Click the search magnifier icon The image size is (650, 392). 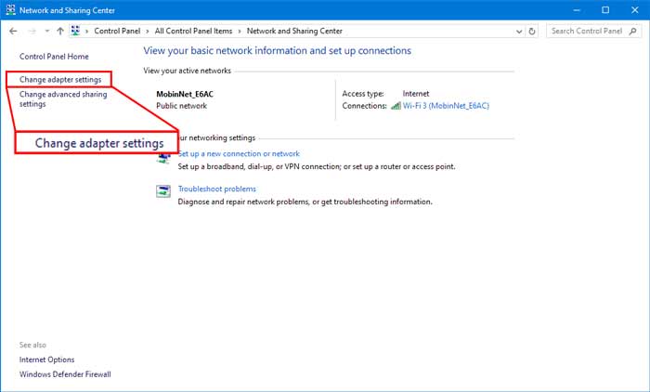coord(632,31)
